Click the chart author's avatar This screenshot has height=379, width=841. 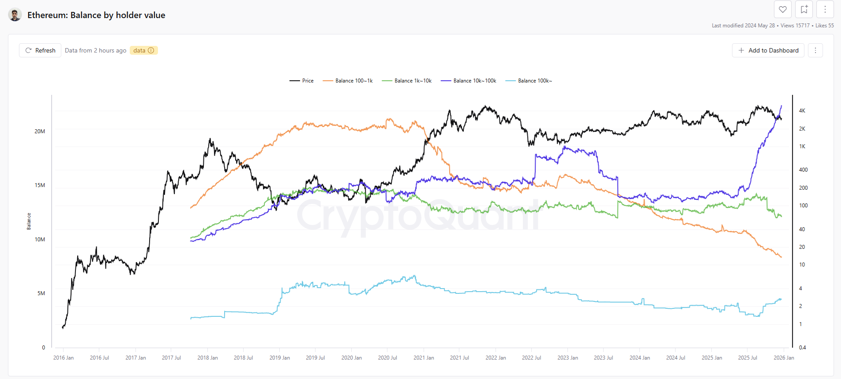pyautogui.click(x=14, y=14)
